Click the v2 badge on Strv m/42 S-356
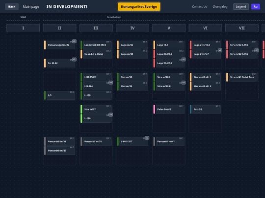Screen dimensions: 265x198 click(x=256, y=50)
